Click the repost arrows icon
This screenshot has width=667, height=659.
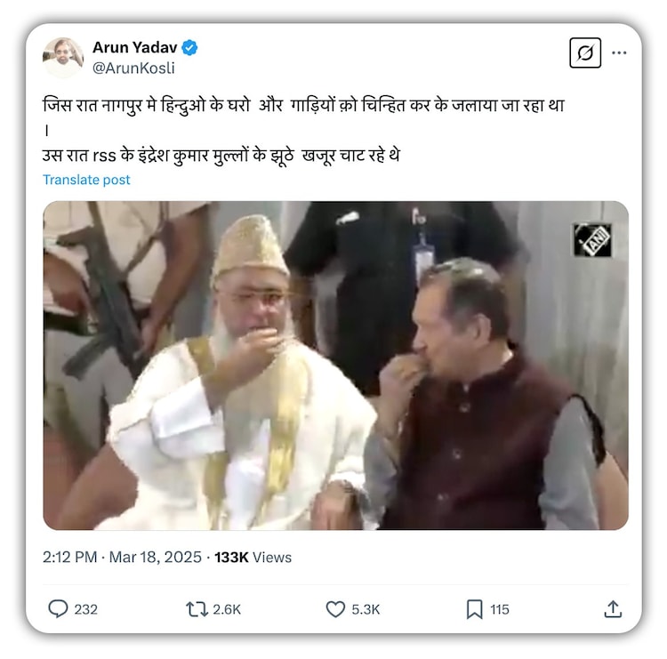click(197, 609)
